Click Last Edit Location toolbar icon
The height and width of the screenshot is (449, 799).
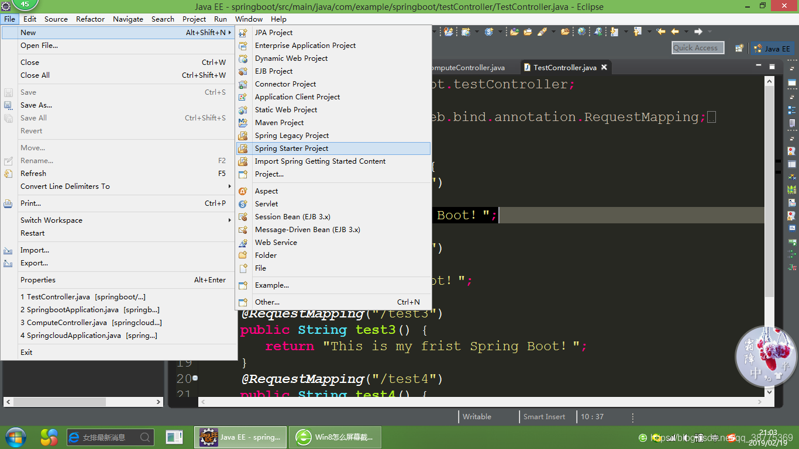[661, 32]
